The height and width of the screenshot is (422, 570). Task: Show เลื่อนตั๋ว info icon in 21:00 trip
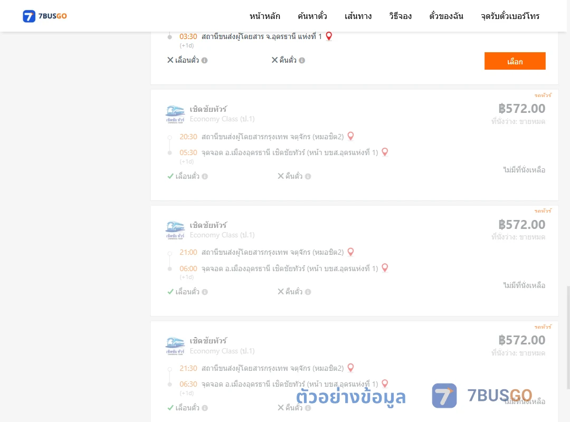coord(205,292)
